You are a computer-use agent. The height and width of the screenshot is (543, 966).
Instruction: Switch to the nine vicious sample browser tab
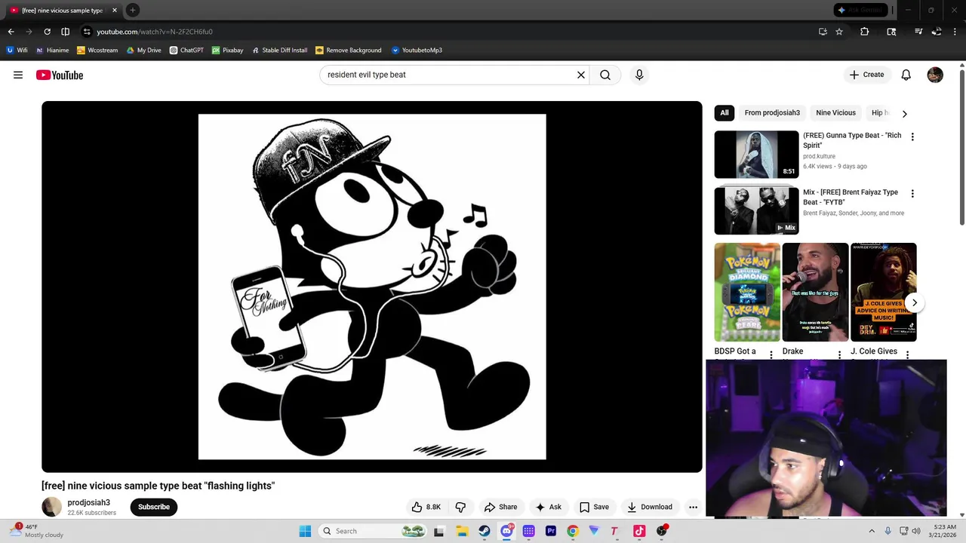click(x=62, y=10)
